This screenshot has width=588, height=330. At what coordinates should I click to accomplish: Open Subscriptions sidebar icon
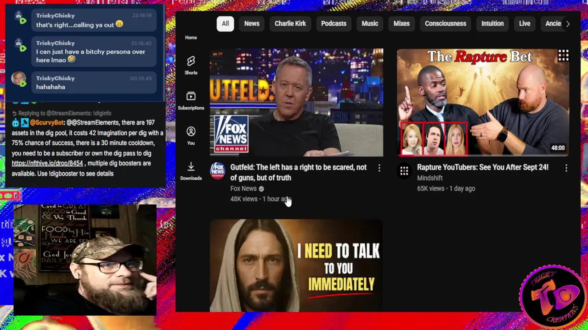click(x=191, y=101)
